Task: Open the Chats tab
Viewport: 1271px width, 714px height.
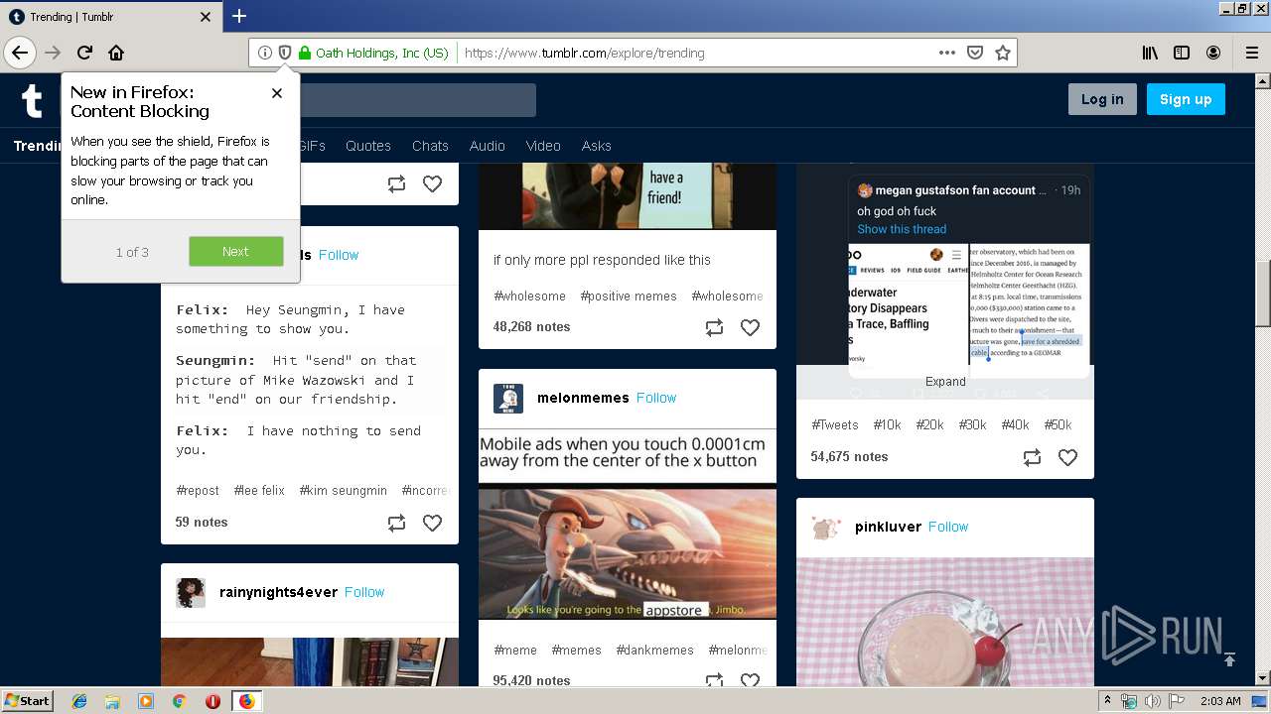Action: 430,146
